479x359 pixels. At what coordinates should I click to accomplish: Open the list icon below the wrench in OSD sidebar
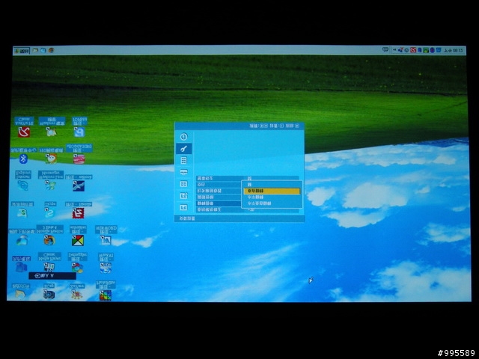[183, 161]
